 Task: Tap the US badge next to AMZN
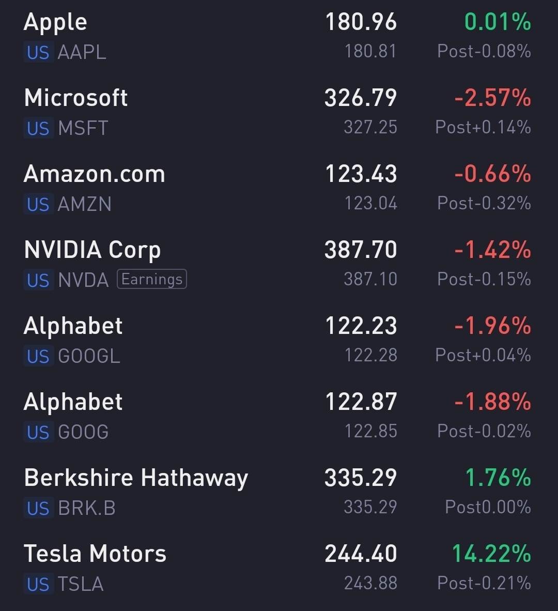[38, 205]
